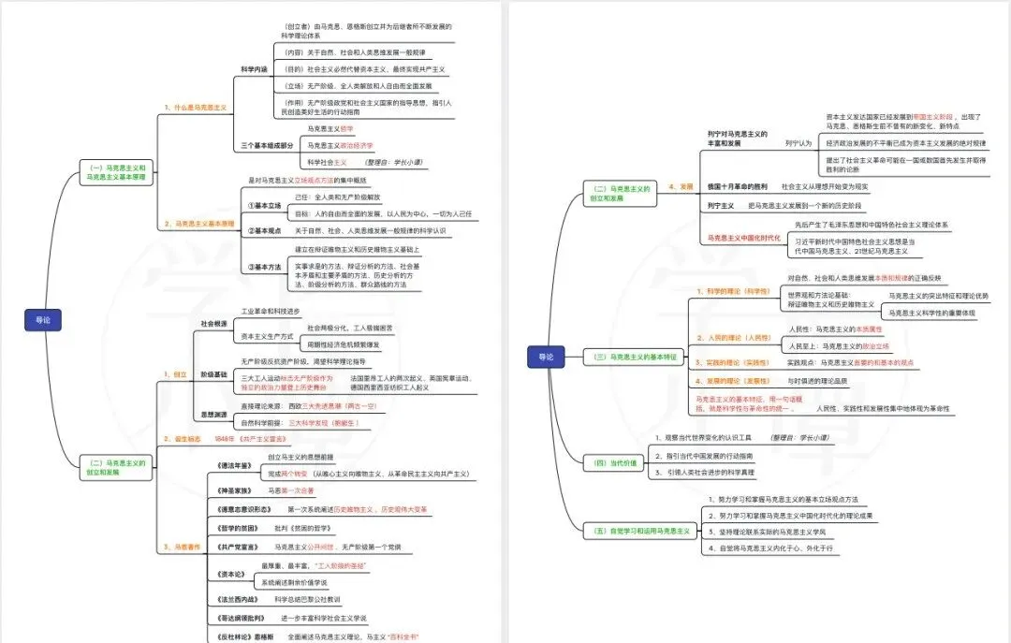Click the '2、诞生标志' branch
Screen dimensions: 1011x643
[183, 439]
